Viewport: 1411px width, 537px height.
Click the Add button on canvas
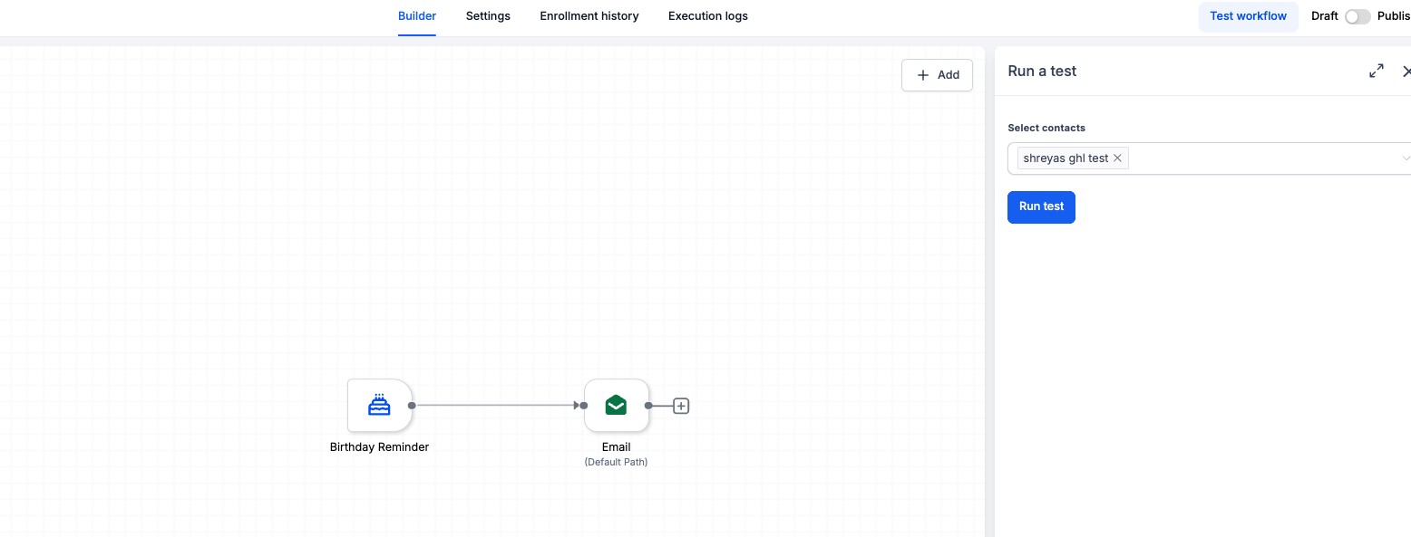937,75
